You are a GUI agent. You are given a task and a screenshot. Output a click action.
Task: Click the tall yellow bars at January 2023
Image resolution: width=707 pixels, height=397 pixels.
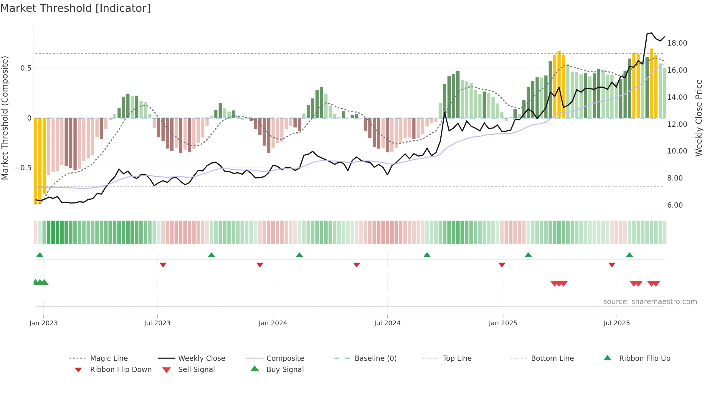(x=40, y=160)
